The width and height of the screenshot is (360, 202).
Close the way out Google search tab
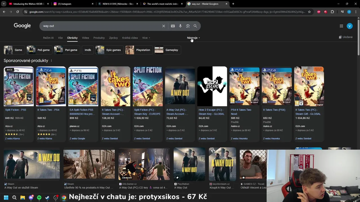(226, 4)
